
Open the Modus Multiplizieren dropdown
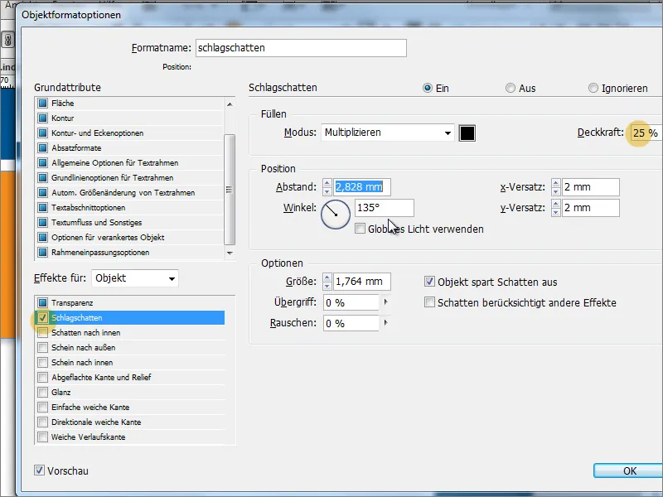(388, 133)
